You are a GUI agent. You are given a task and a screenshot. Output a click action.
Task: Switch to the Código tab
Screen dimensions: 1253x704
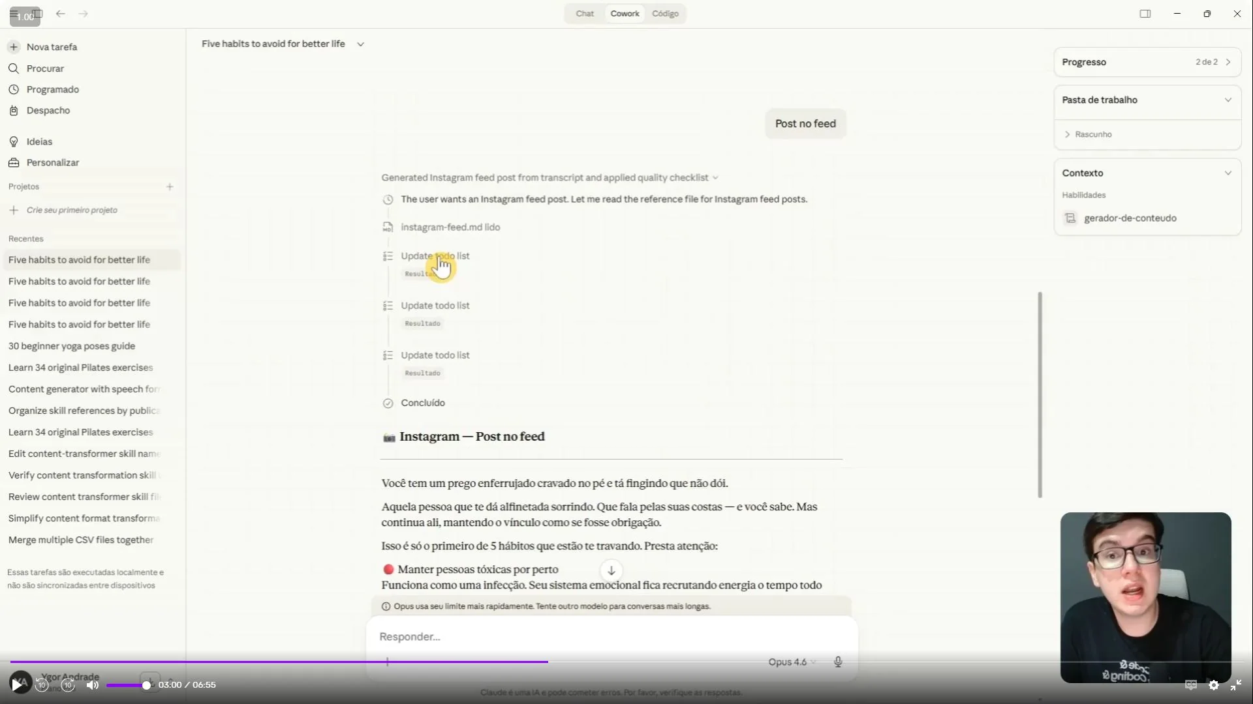click(x=665, y=14)
